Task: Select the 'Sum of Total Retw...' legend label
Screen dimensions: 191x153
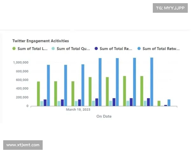Action: point(161,49)
